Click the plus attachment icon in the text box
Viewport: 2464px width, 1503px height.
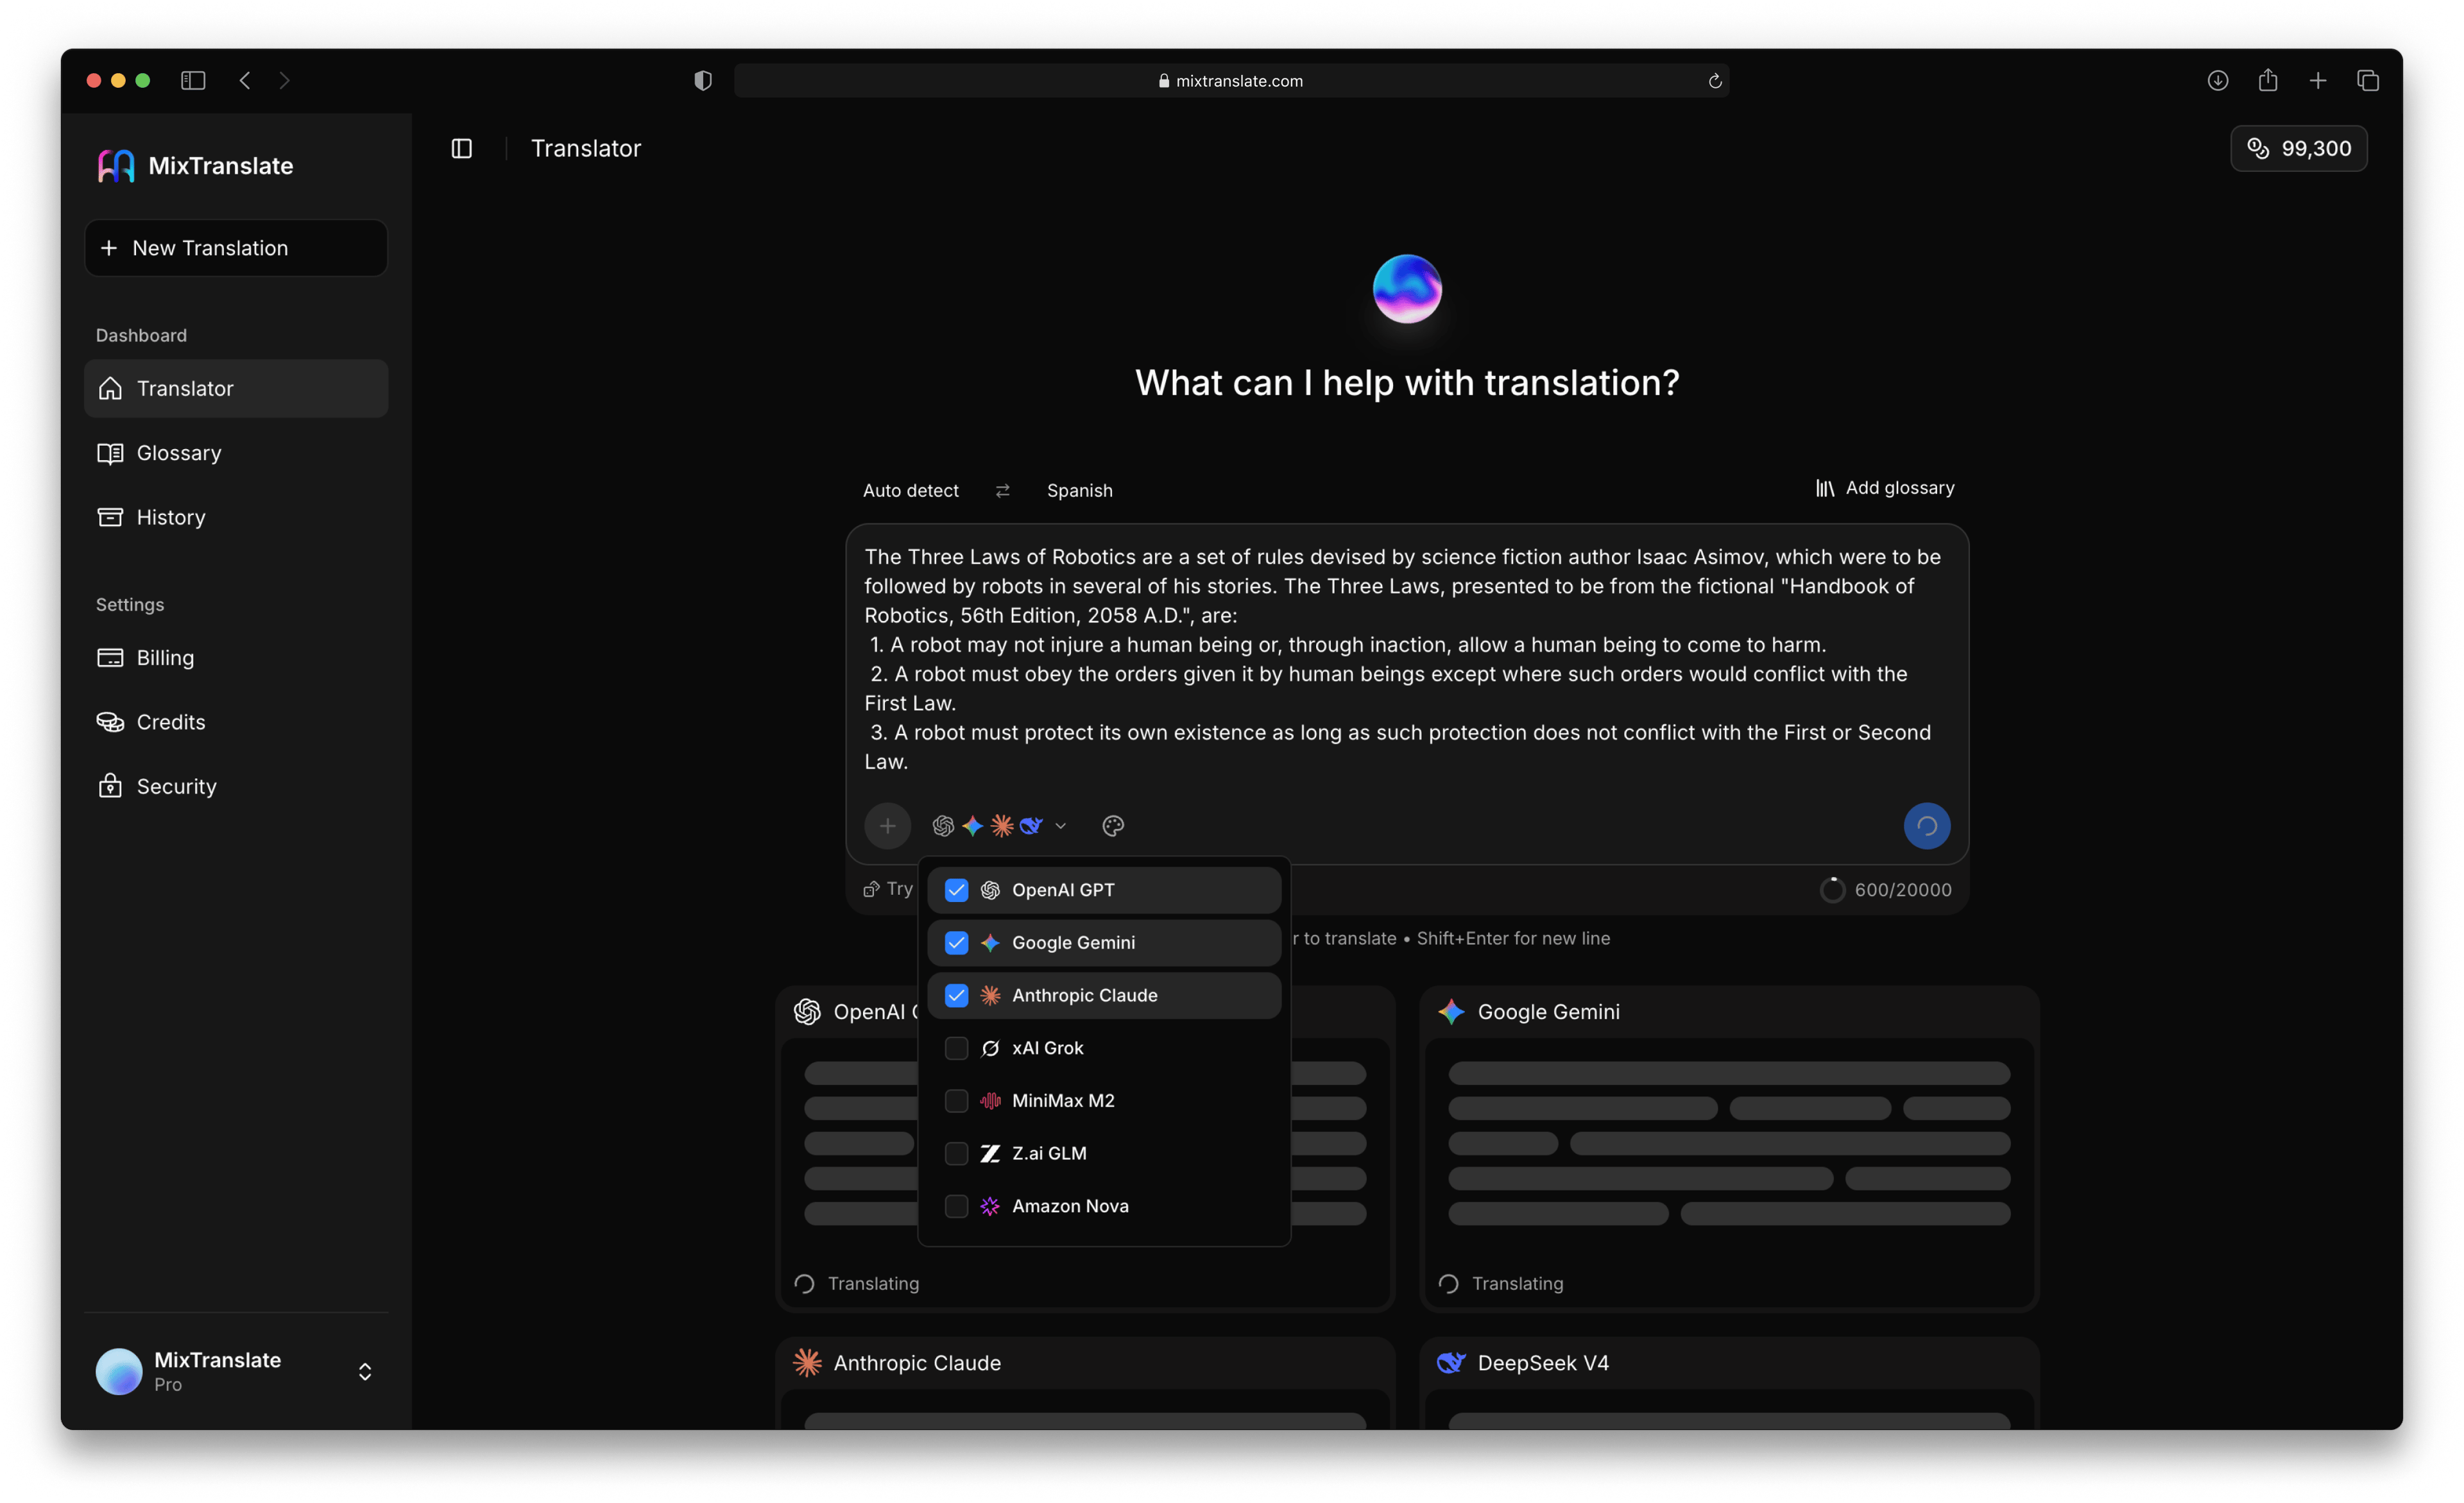887,825
